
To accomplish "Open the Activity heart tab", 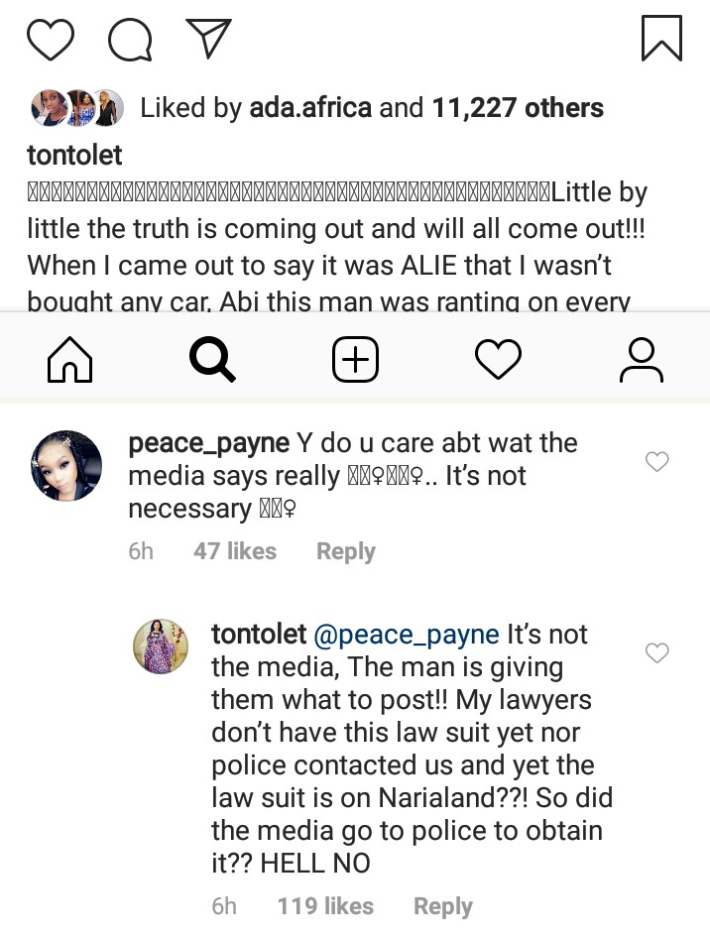I will 498,360.
